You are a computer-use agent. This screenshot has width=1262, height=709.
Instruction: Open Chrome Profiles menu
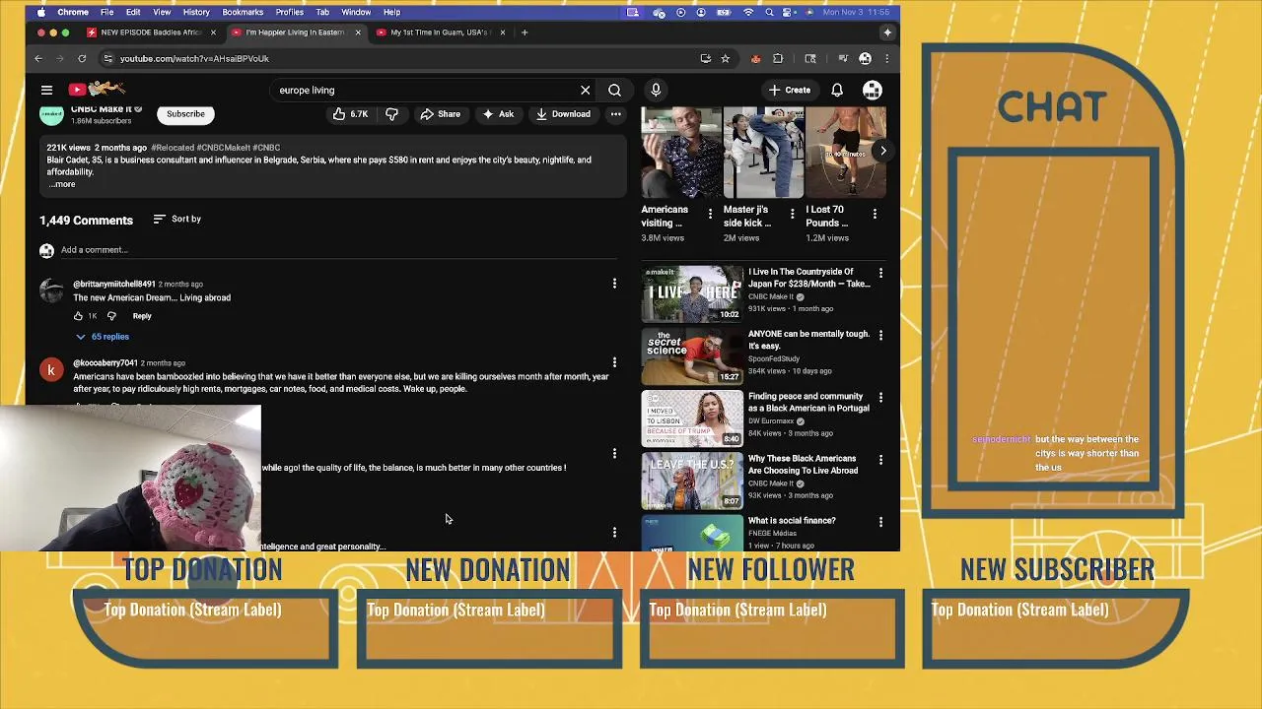tap(289, 12)
